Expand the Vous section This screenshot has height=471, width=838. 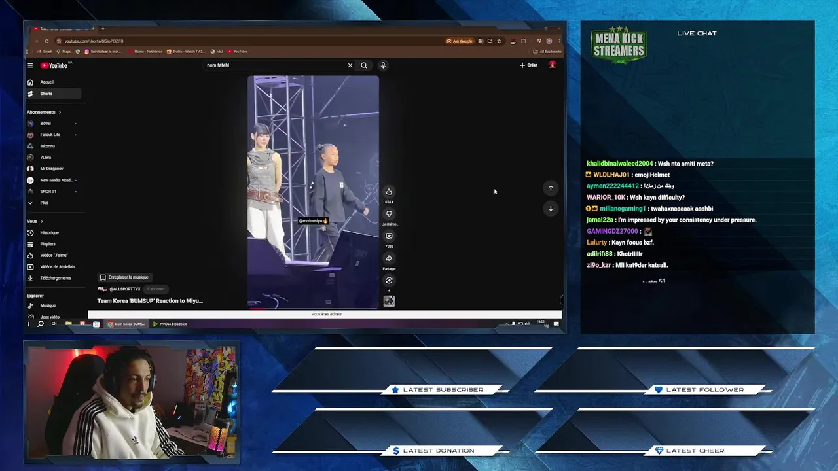point(35,221)
